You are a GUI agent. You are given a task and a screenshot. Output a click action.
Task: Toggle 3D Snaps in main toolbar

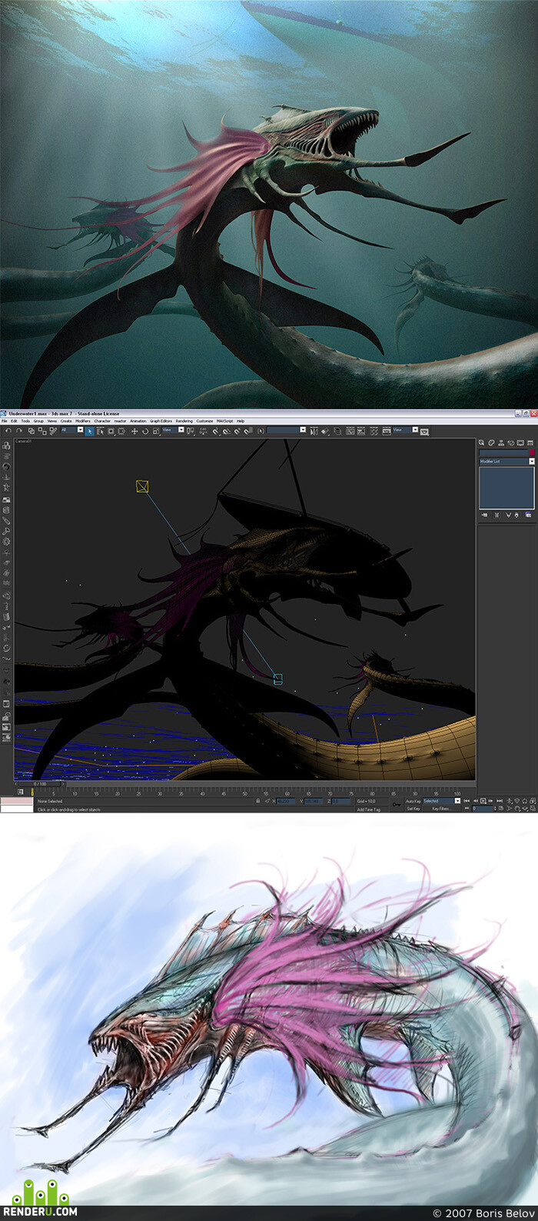tap(215, 431)
